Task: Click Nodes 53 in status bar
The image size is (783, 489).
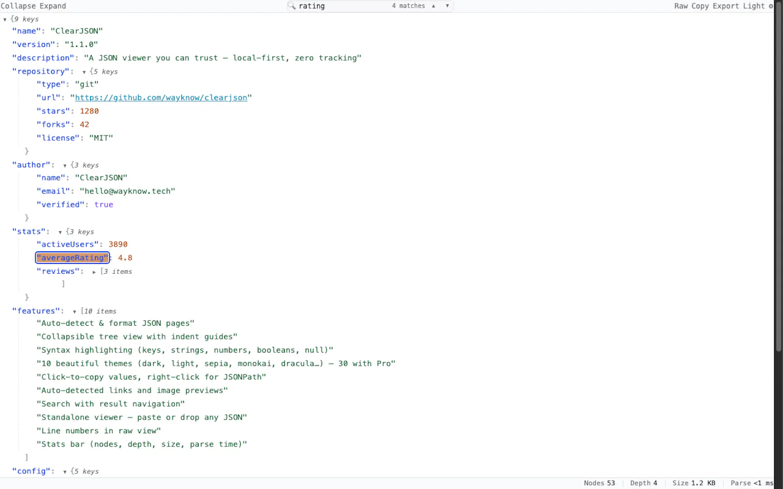Action: coord(599,483)
